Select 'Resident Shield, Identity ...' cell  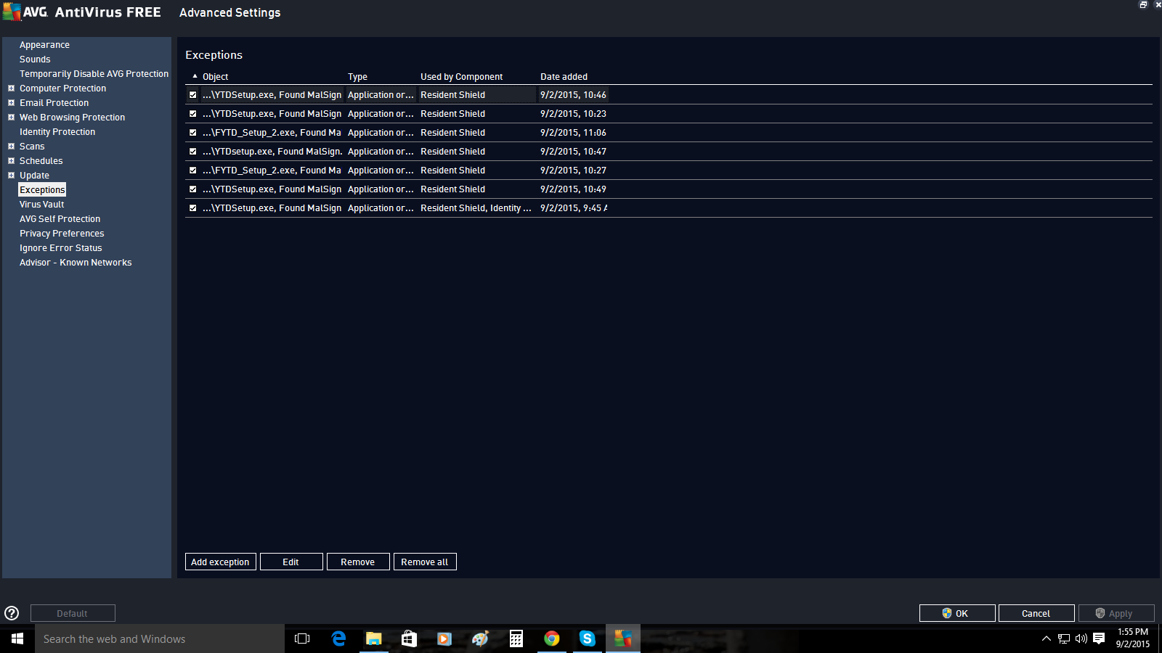click(476, 208)
